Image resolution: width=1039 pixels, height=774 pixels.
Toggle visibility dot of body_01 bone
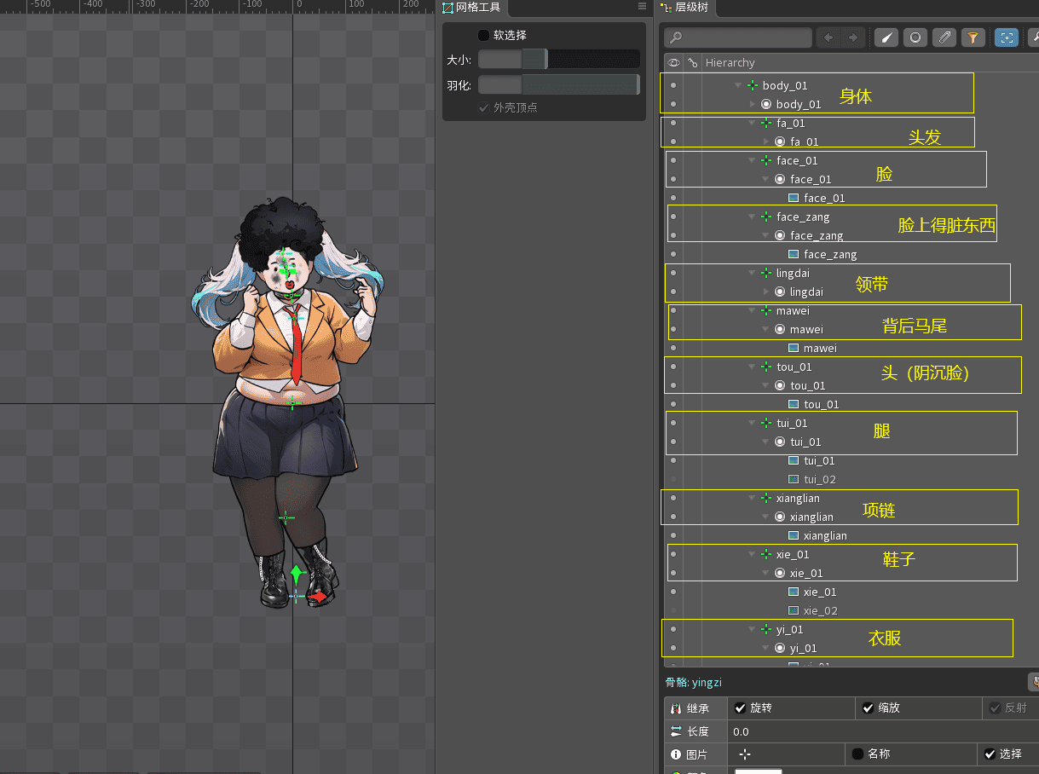click(673, 85)
